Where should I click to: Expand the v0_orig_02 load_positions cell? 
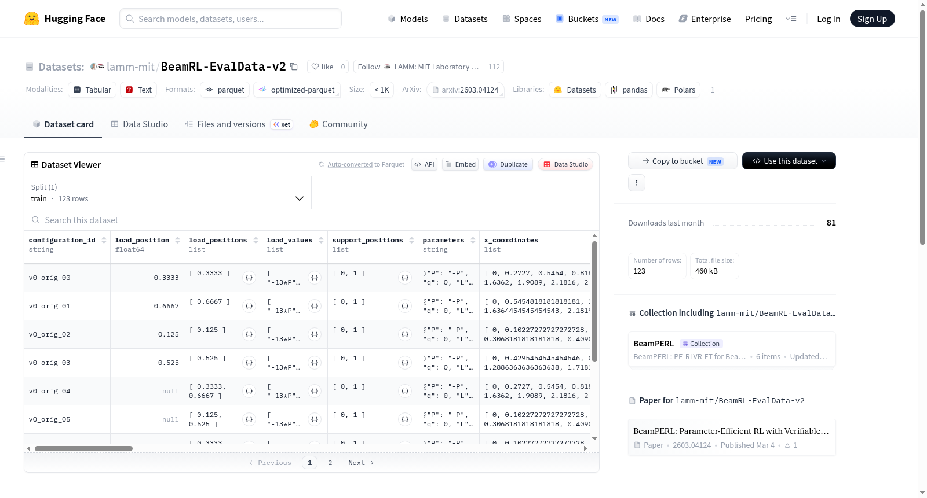pyautogui.click(x=249, y=334)
